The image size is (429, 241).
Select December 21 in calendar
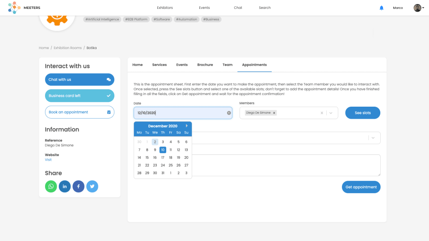(139, 165)
